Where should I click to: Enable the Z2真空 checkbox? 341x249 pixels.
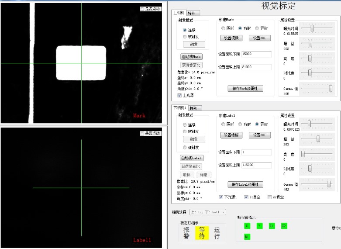click(x=269, y=197)
